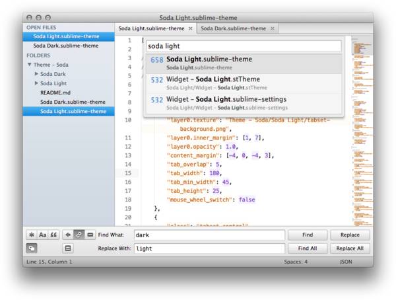
Task: Toggle wrap search chain-link button
Action: point(79,235)
